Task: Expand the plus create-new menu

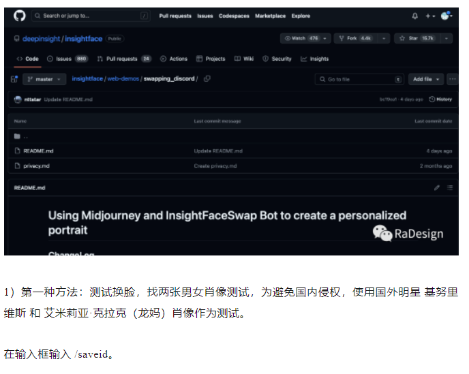Action: click(x=430, y=16)
